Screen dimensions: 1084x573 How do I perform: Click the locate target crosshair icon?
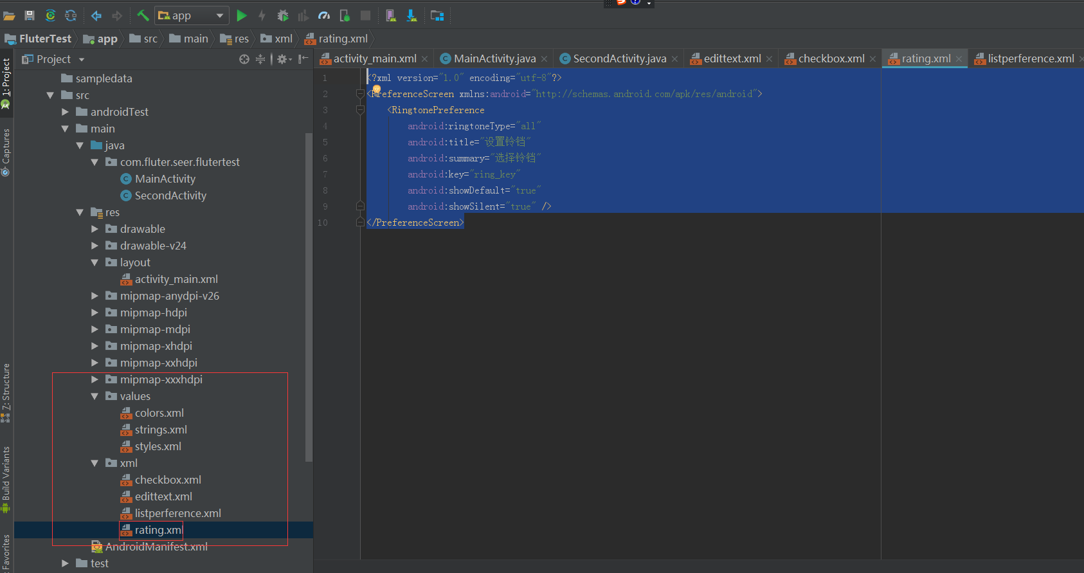tap(244, 59)
